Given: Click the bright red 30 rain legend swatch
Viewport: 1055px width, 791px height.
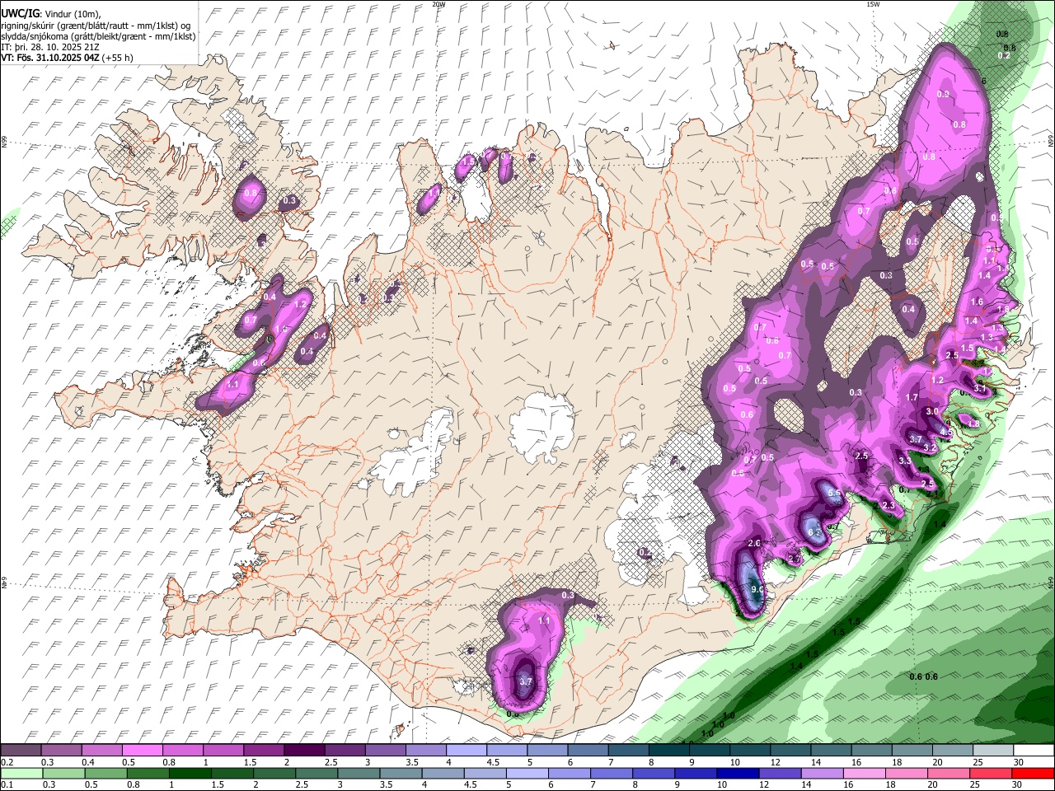Looking at the screenshot, I should pos(1034,774).
